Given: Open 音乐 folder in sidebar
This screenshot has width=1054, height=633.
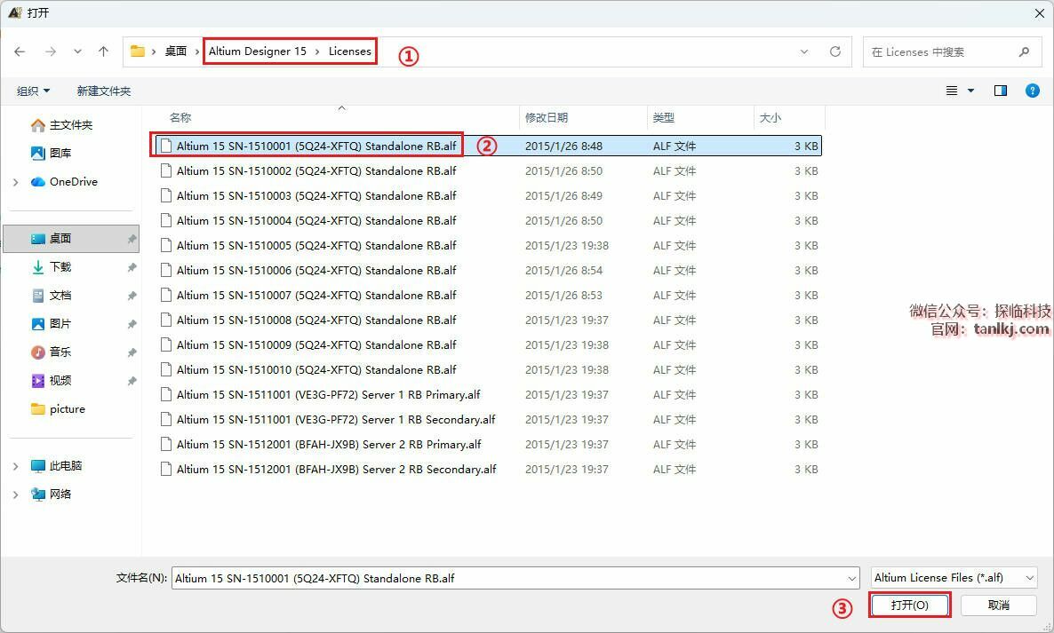Looking at the screenshot, I should click(60, 352).
